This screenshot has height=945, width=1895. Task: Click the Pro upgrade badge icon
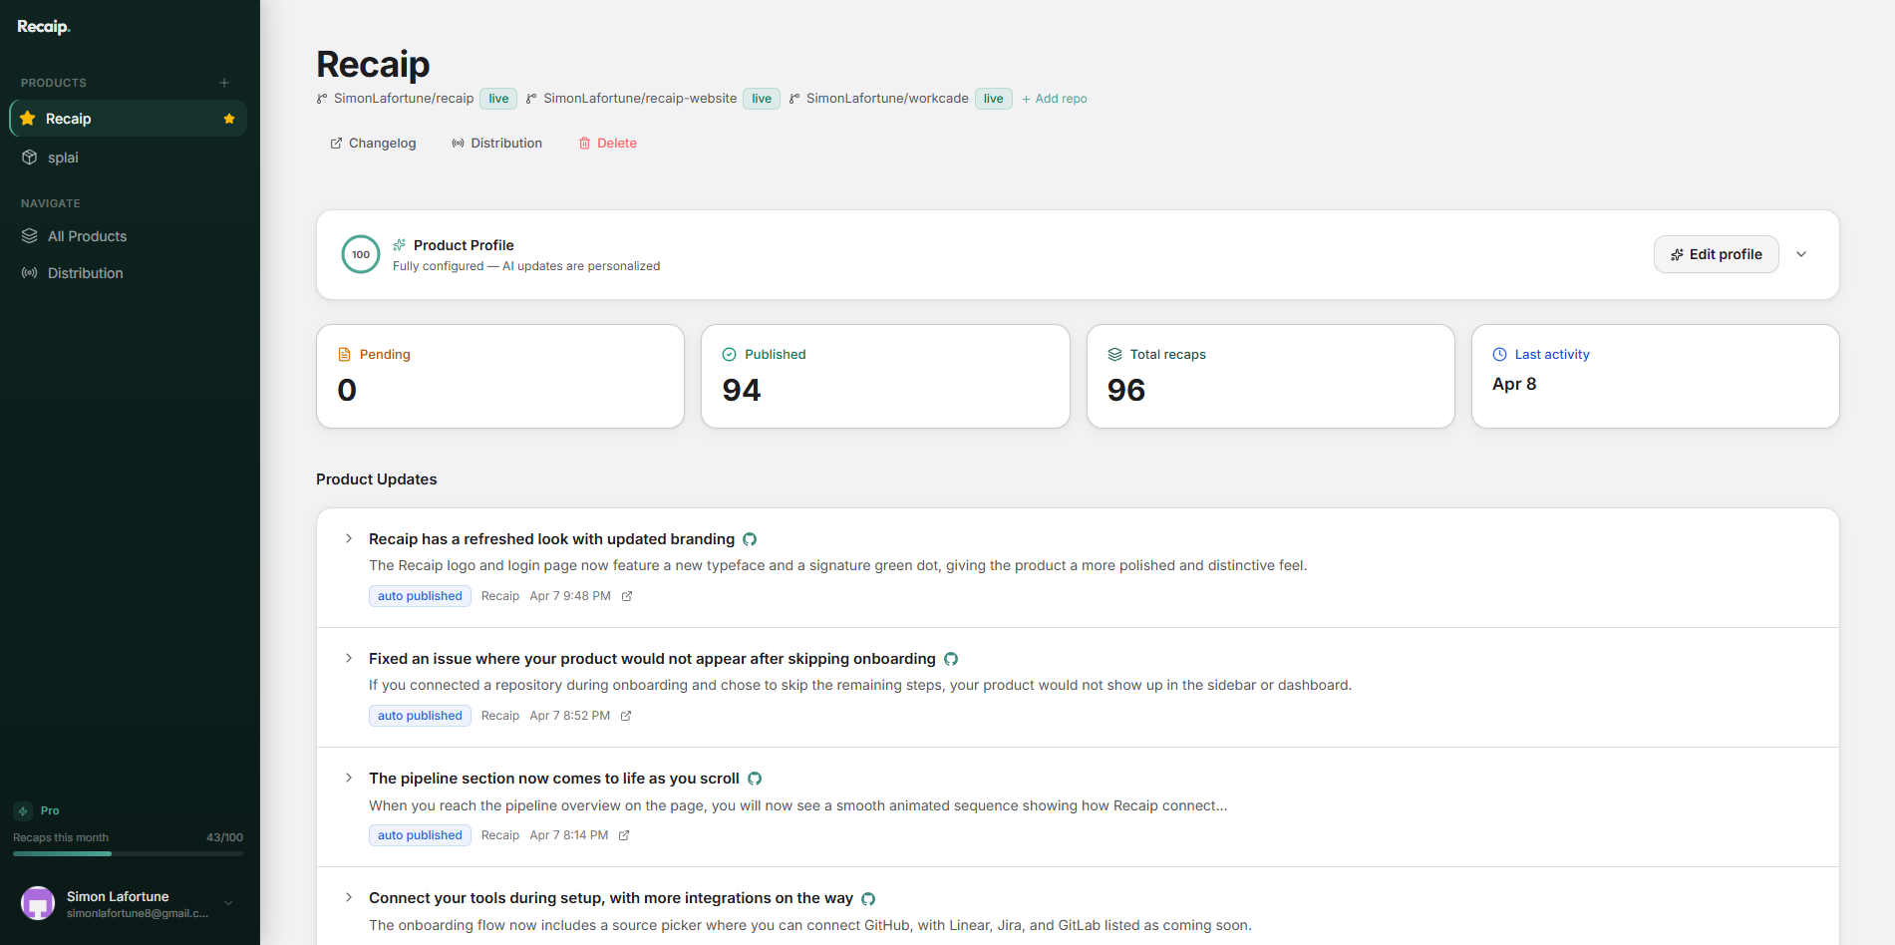click(22, 810)
